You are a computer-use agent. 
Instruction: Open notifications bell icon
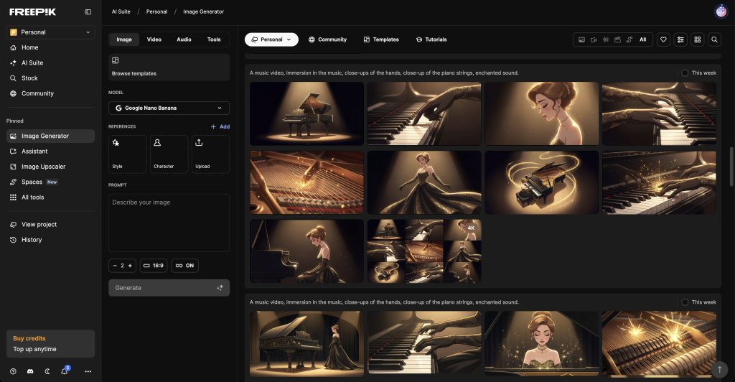[65, 371]
